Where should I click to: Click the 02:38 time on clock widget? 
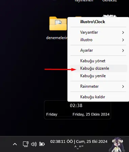pyautogui.click(x=76, y=105)
